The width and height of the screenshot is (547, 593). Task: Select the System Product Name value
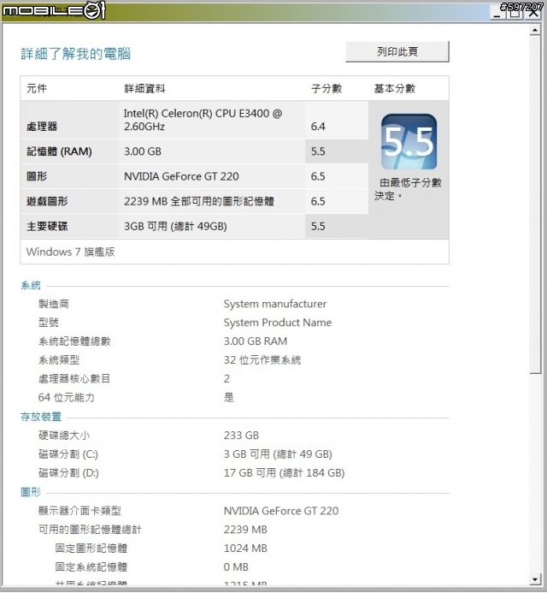pyautogui.click(x=278, y=323)
